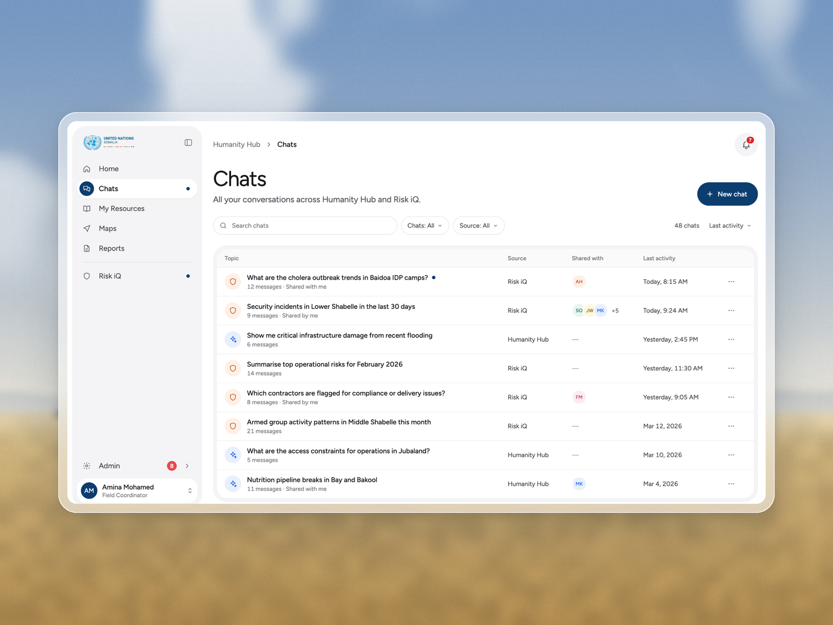
Task: Change the Last activity sort order
Action: (x=730, y=226)
